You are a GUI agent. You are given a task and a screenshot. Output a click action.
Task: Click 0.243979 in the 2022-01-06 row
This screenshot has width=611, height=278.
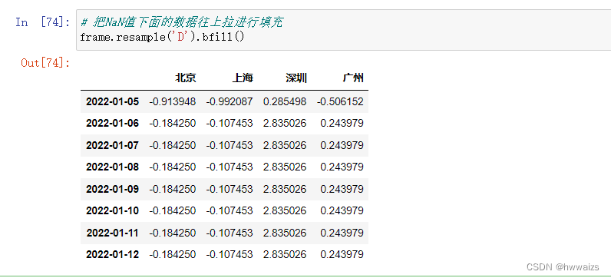pos(342,124)
